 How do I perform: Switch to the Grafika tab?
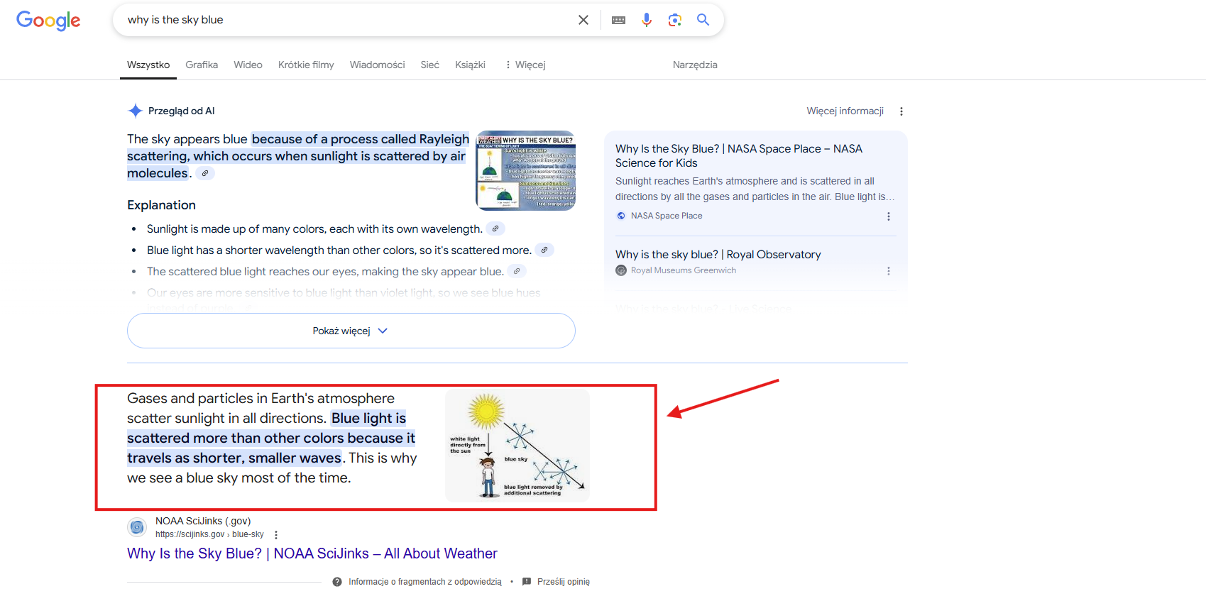[x=202, y=65]
